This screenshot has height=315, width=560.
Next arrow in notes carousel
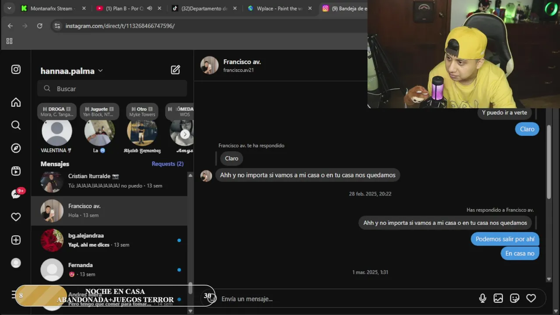(x=185, y=134)
